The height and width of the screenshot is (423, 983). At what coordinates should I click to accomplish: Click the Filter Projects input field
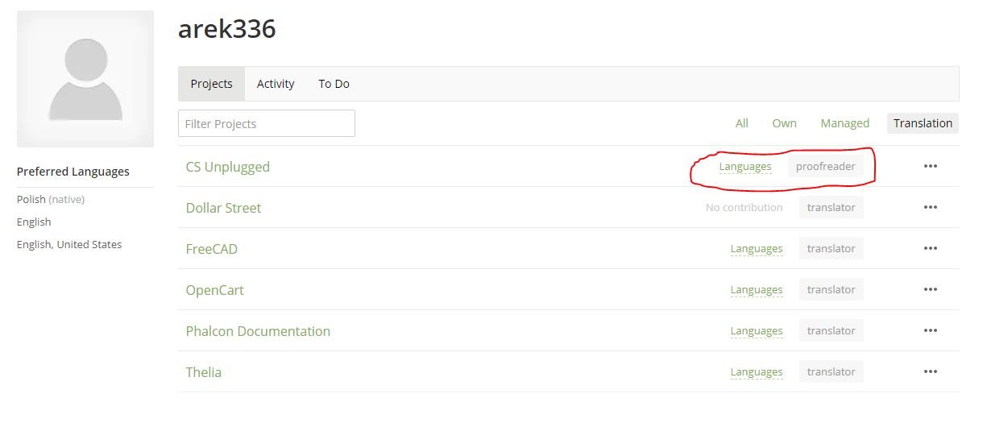(x=267, y=123)
